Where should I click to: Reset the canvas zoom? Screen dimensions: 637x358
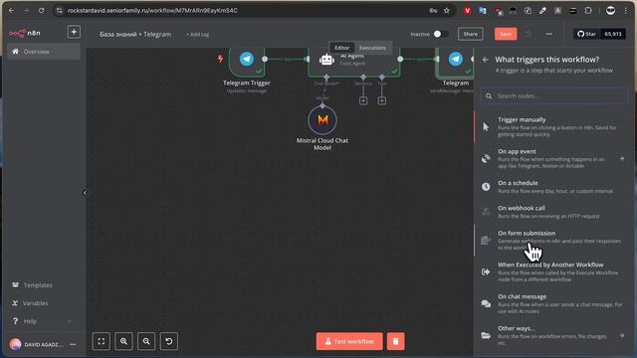[x=169, y=341]
